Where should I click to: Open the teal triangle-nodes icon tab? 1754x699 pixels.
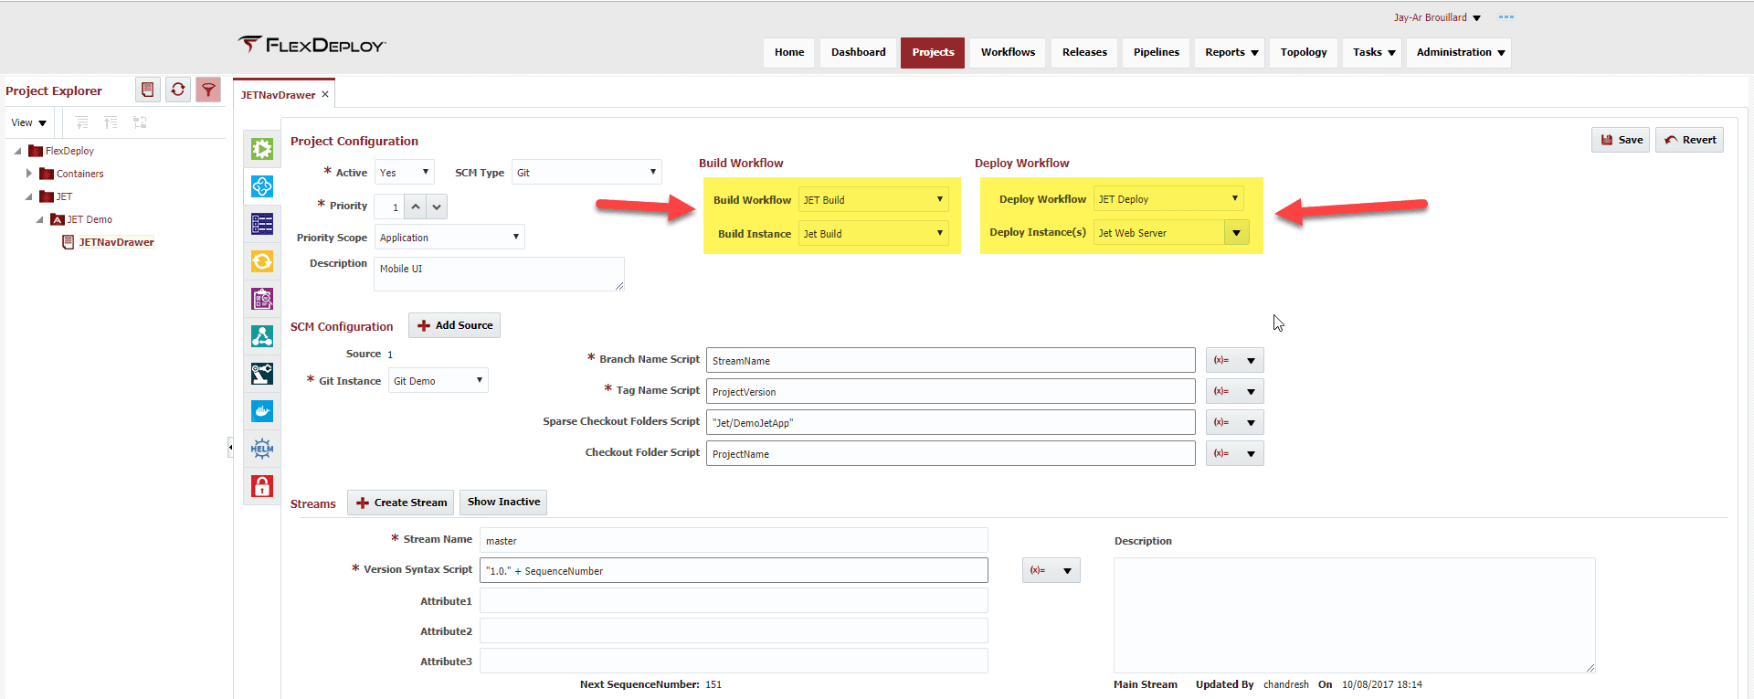coord(262,336)
